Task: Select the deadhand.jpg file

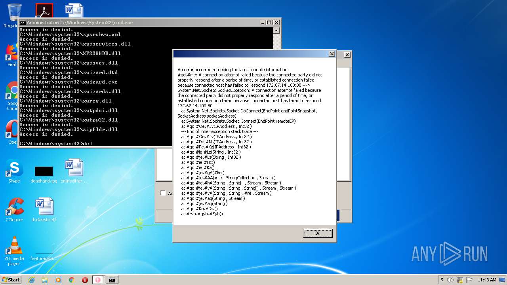Action: [44, 174]
